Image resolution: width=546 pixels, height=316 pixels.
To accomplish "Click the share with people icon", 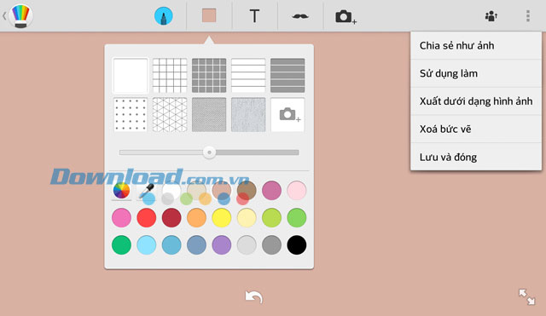I will [x=491, y=16].
